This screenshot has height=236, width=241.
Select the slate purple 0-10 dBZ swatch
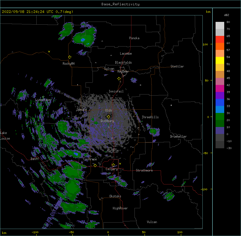click(220, 131)
